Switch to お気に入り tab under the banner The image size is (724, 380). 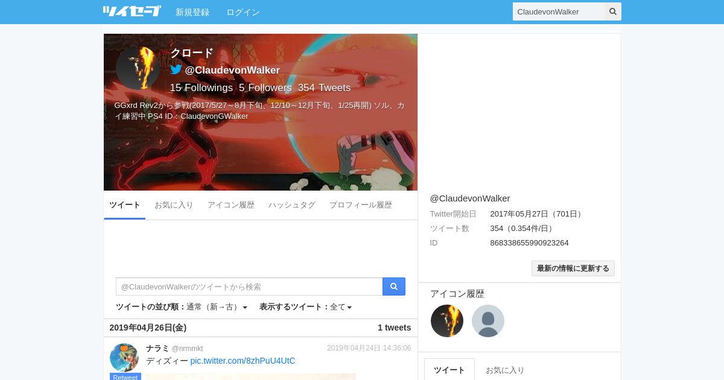(174, 205)
